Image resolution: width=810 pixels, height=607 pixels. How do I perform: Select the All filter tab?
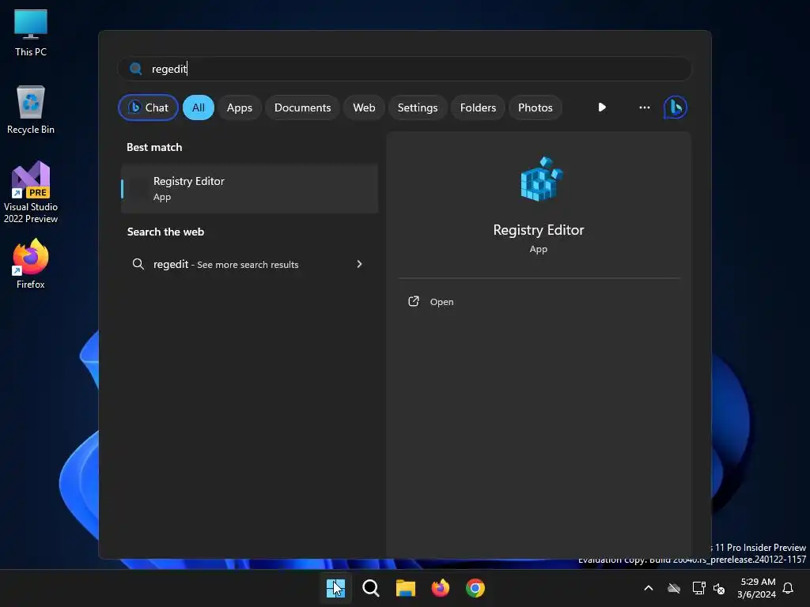[x=199, y=107]
